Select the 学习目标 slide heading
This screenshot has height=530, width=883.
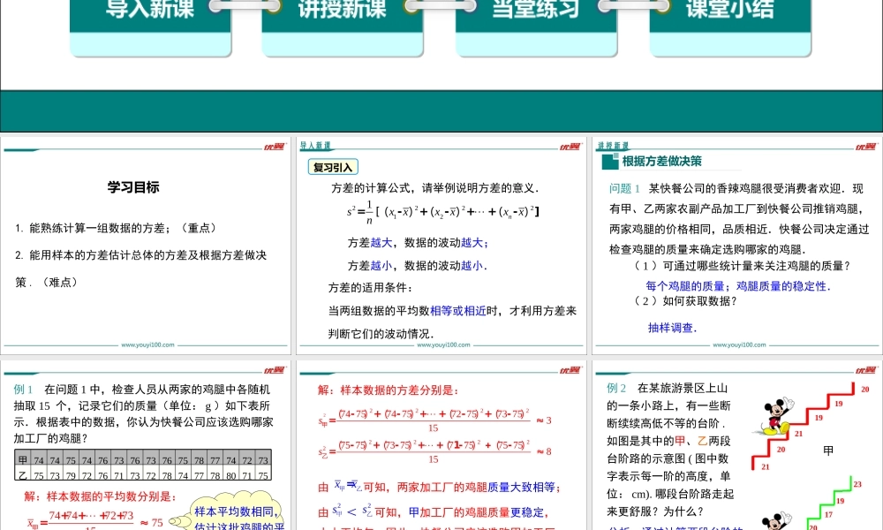tap(133, 186)
